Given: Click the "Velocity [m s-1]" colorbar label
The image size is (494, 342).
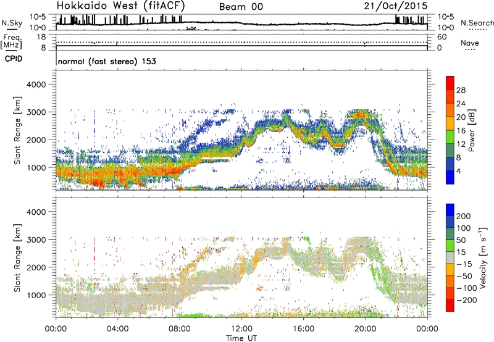Looking at the screenshot, I should click(x=483, y=257).
